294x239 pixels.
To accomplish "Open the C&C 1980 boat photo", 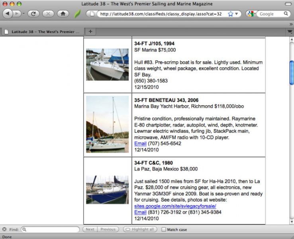I will (108, 190).
